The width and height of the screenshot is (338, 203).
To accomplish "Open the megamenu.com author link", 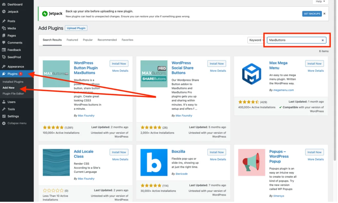I will point(284,90).
